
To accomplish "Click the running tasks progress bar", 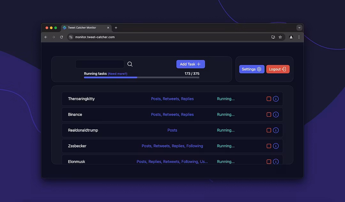I will tap(142, 77).
